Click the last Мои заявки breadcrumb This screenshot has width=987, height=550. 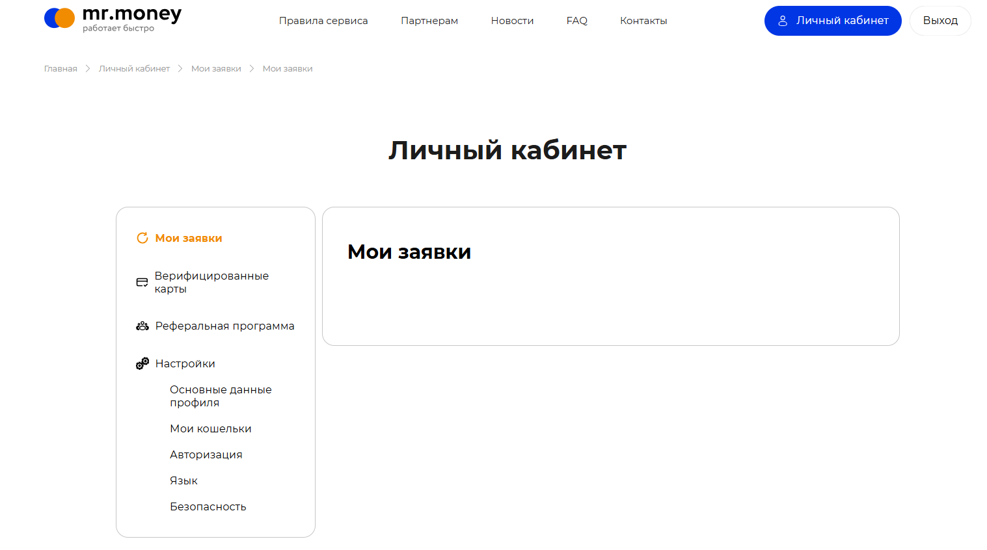coord(288,68)
